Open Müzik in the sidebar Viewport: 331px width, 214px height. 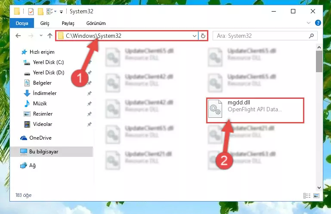[40, 104]
